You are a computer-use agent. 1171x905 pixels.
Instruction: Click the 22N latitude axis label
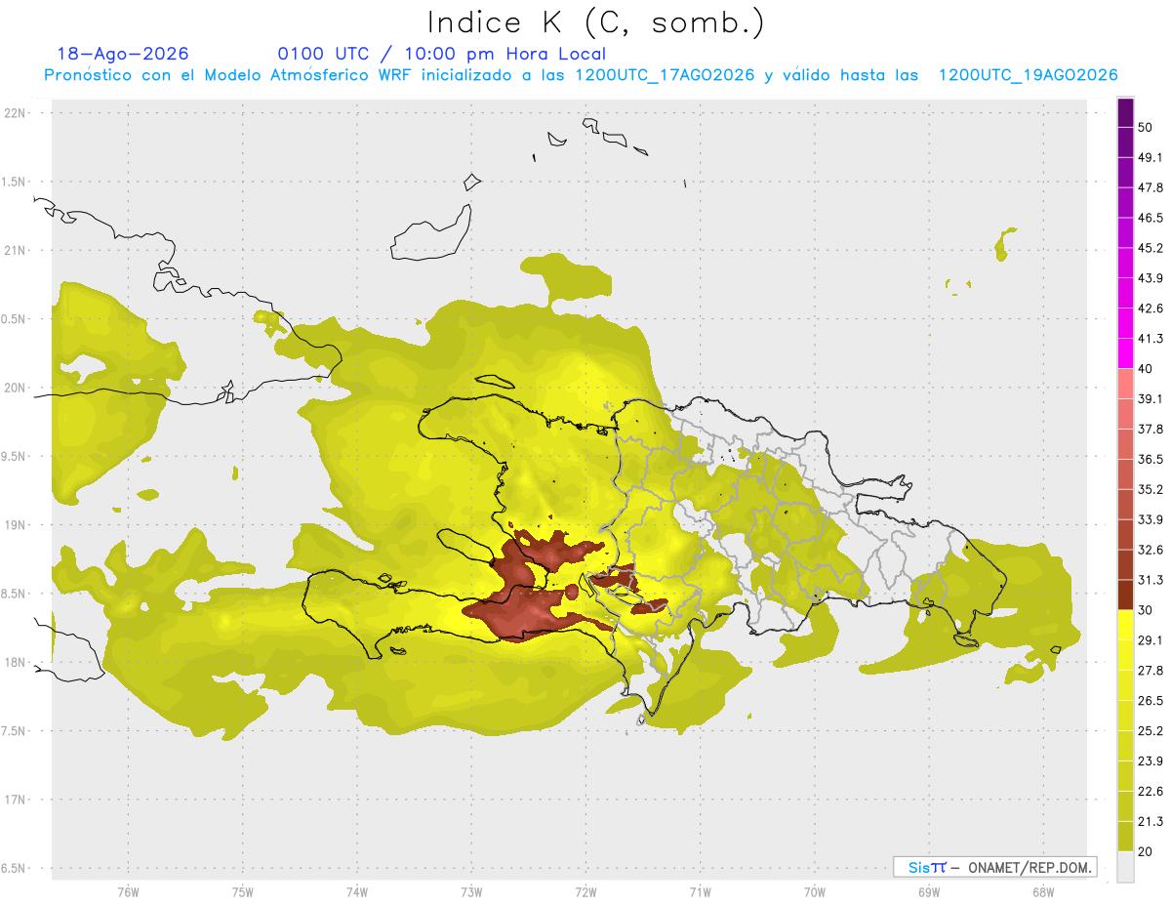click(17, 113)
